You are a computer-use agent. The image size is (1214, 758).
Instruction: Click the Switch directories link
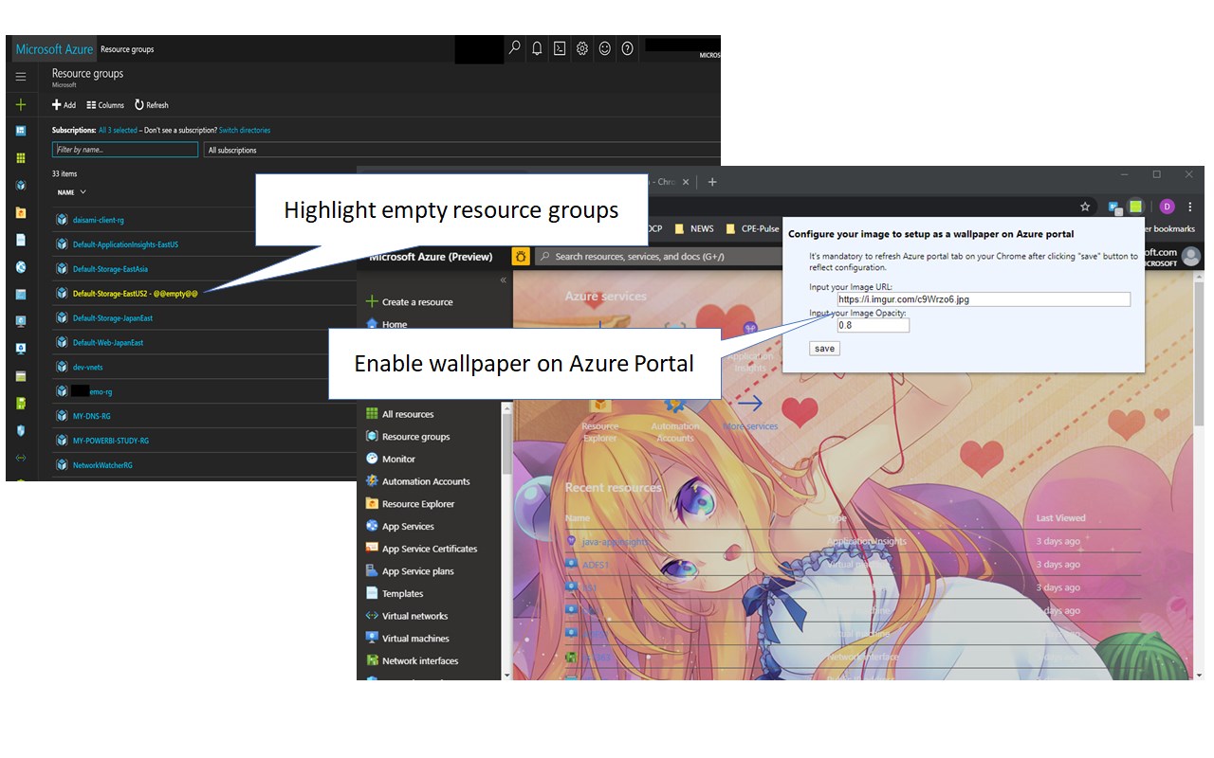coord(245,131)
